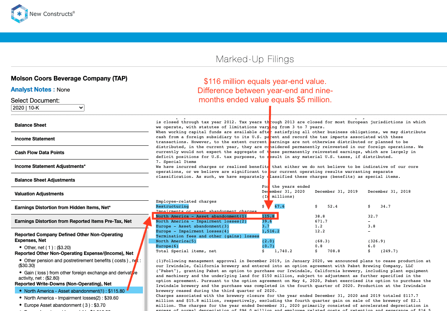The height and width of the screenshot is (311, 447).
Task: Click the 'December 31, 2018' column header
Action: [389, 192]
